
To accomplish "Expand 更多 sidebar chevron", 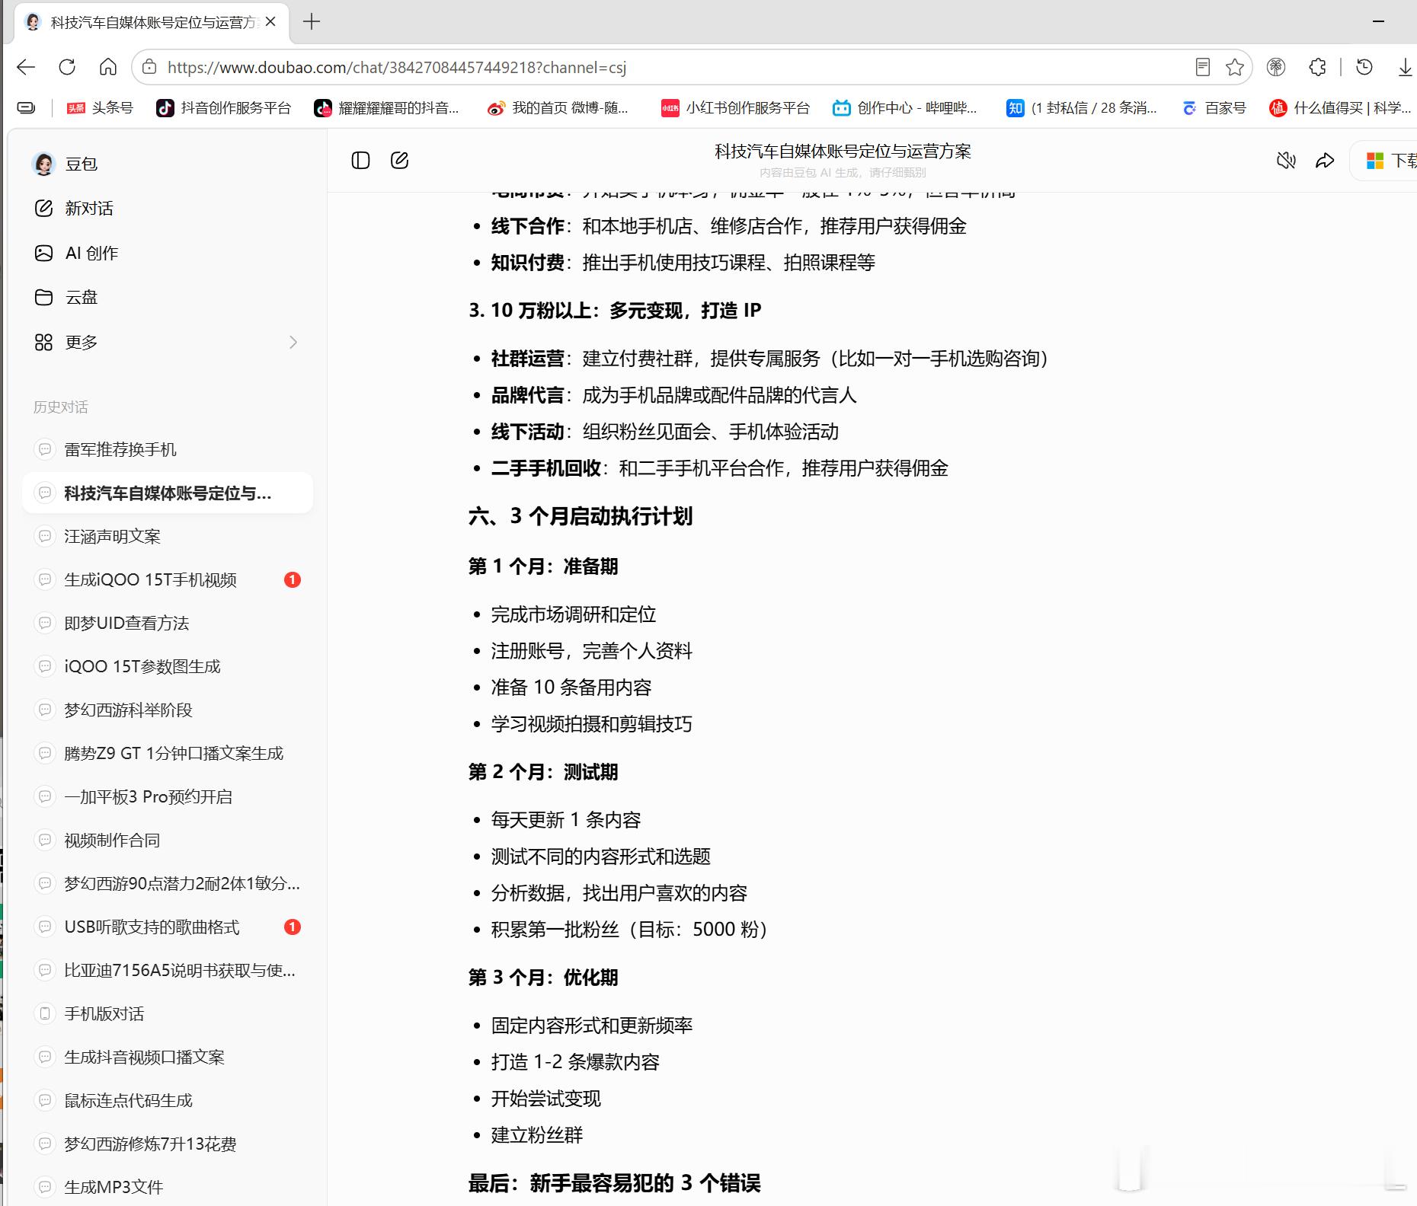I will pos(293,342).
